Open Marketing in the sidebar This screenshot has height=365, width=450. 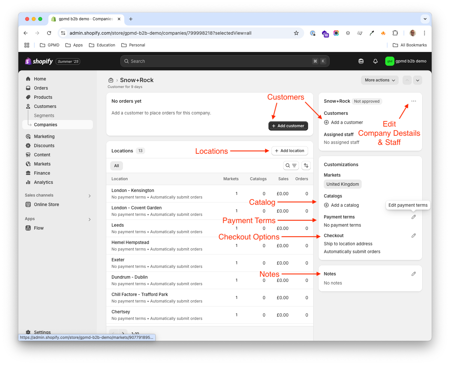click(x=58, y=136)
